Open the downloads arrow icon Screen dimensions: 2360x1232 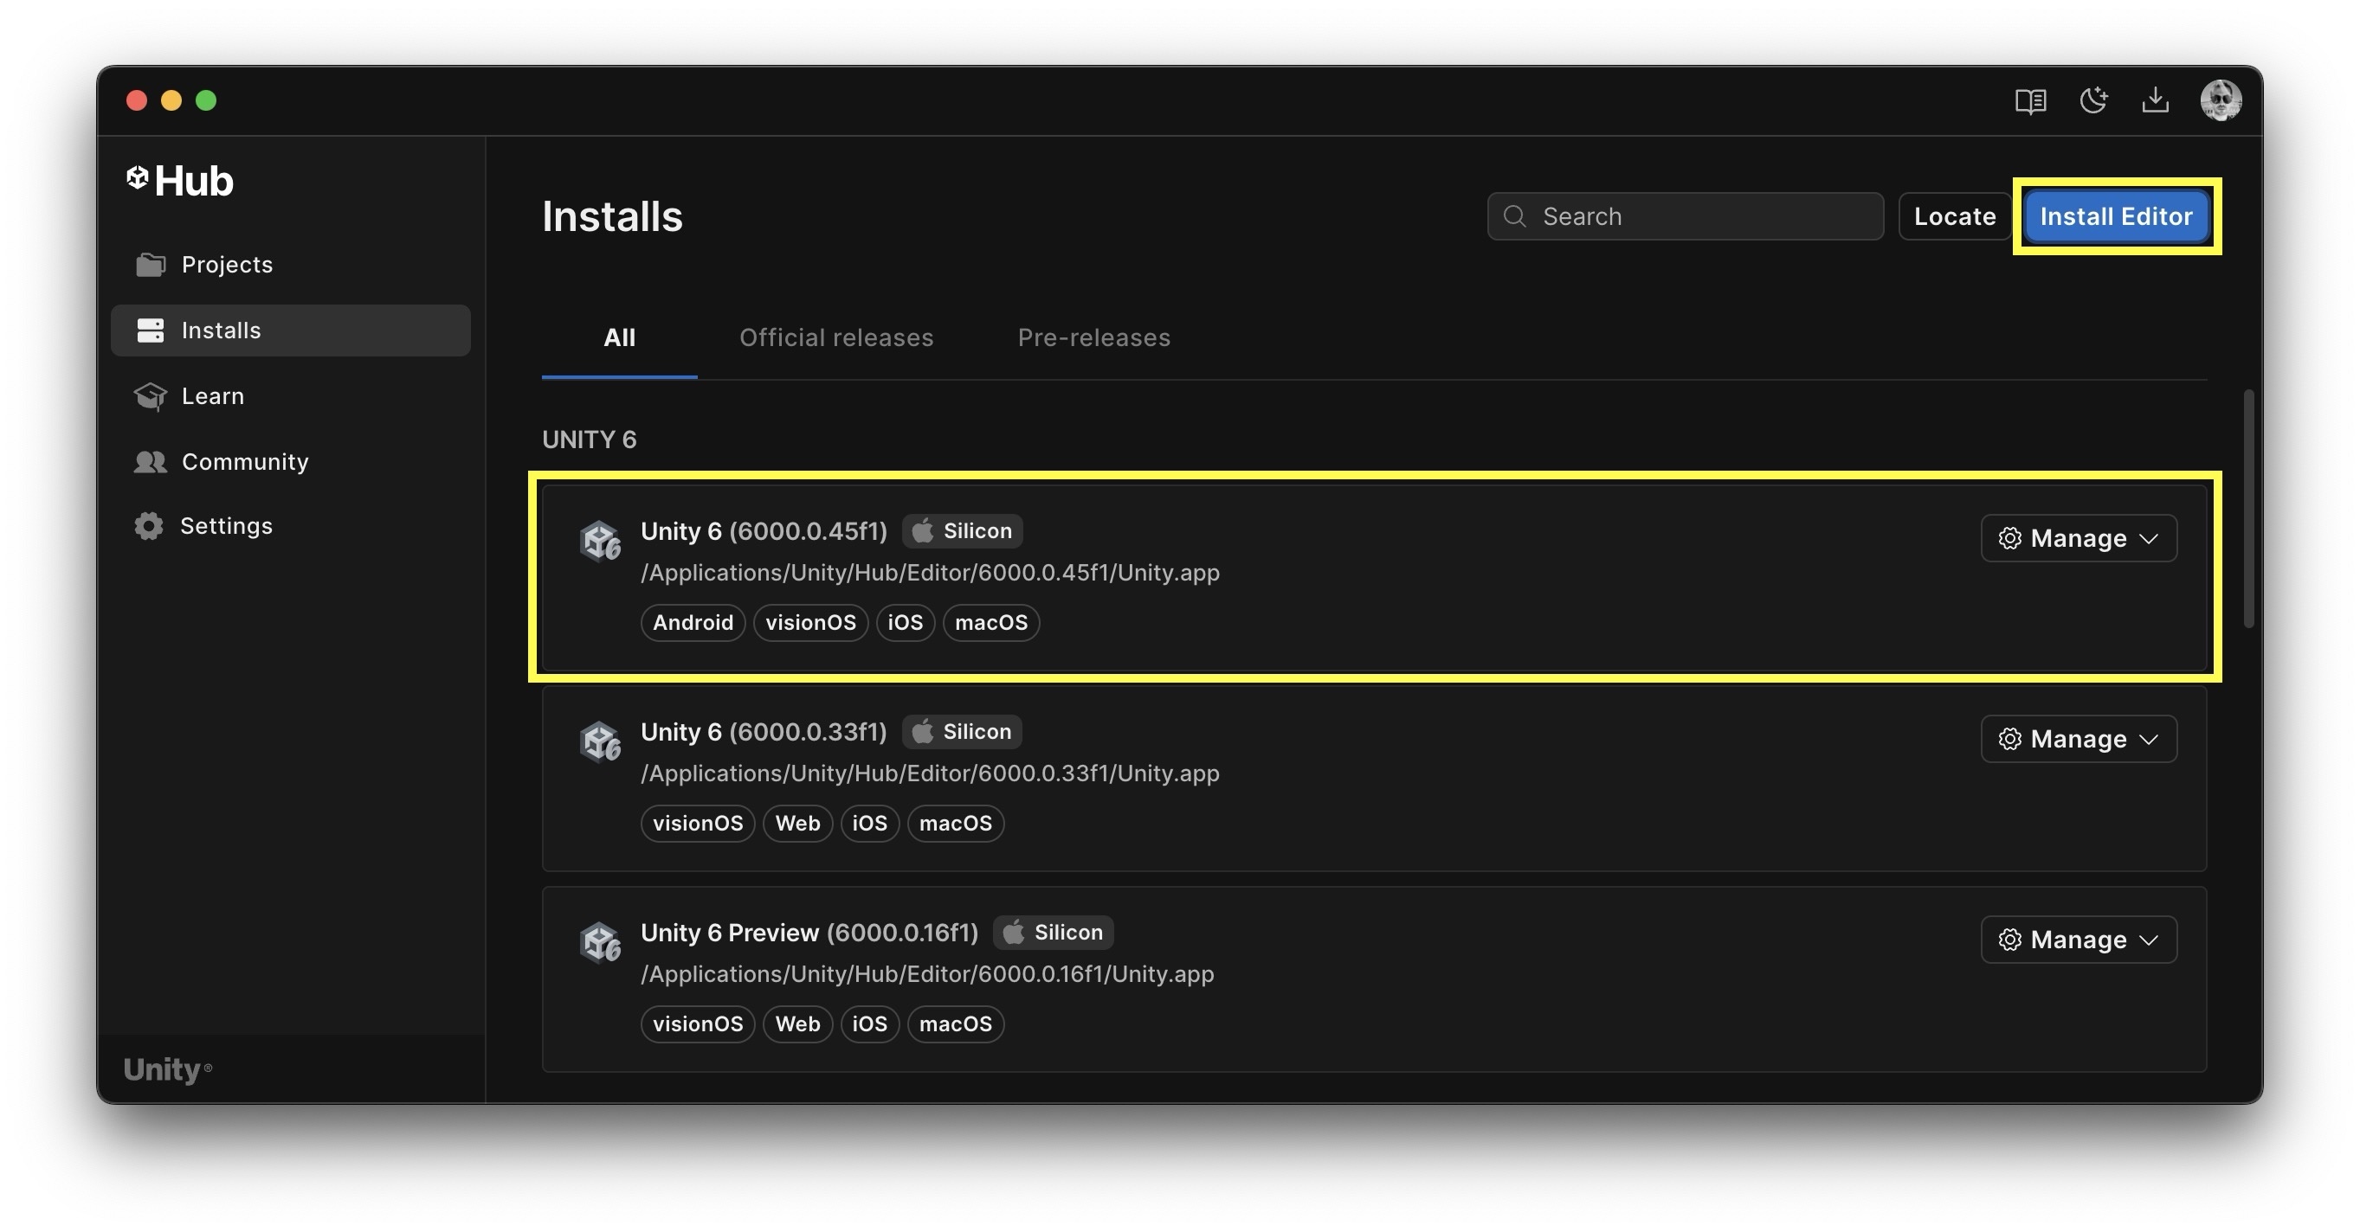pyautogui.click(x=2155, y=100)
